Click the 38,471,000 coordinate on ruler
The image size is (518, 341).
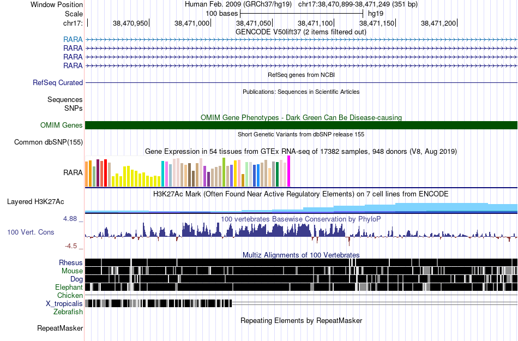[192, 23]
